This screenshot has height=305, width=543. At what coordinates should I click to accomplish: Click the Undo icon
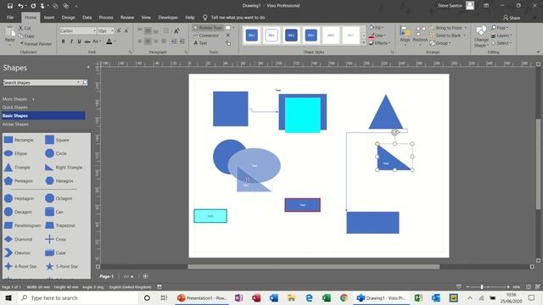click(20, 6)
